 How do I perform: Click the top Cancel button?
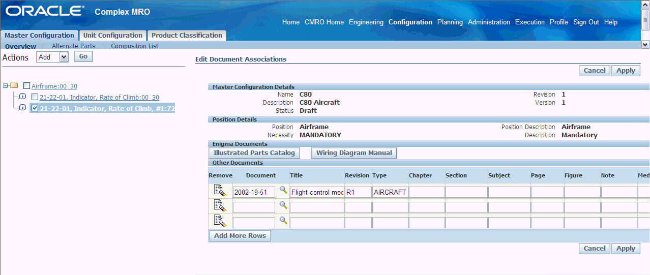pos(595,71)
